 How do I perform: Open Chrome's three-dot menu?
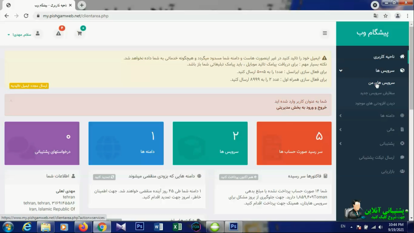click(408, 16)
